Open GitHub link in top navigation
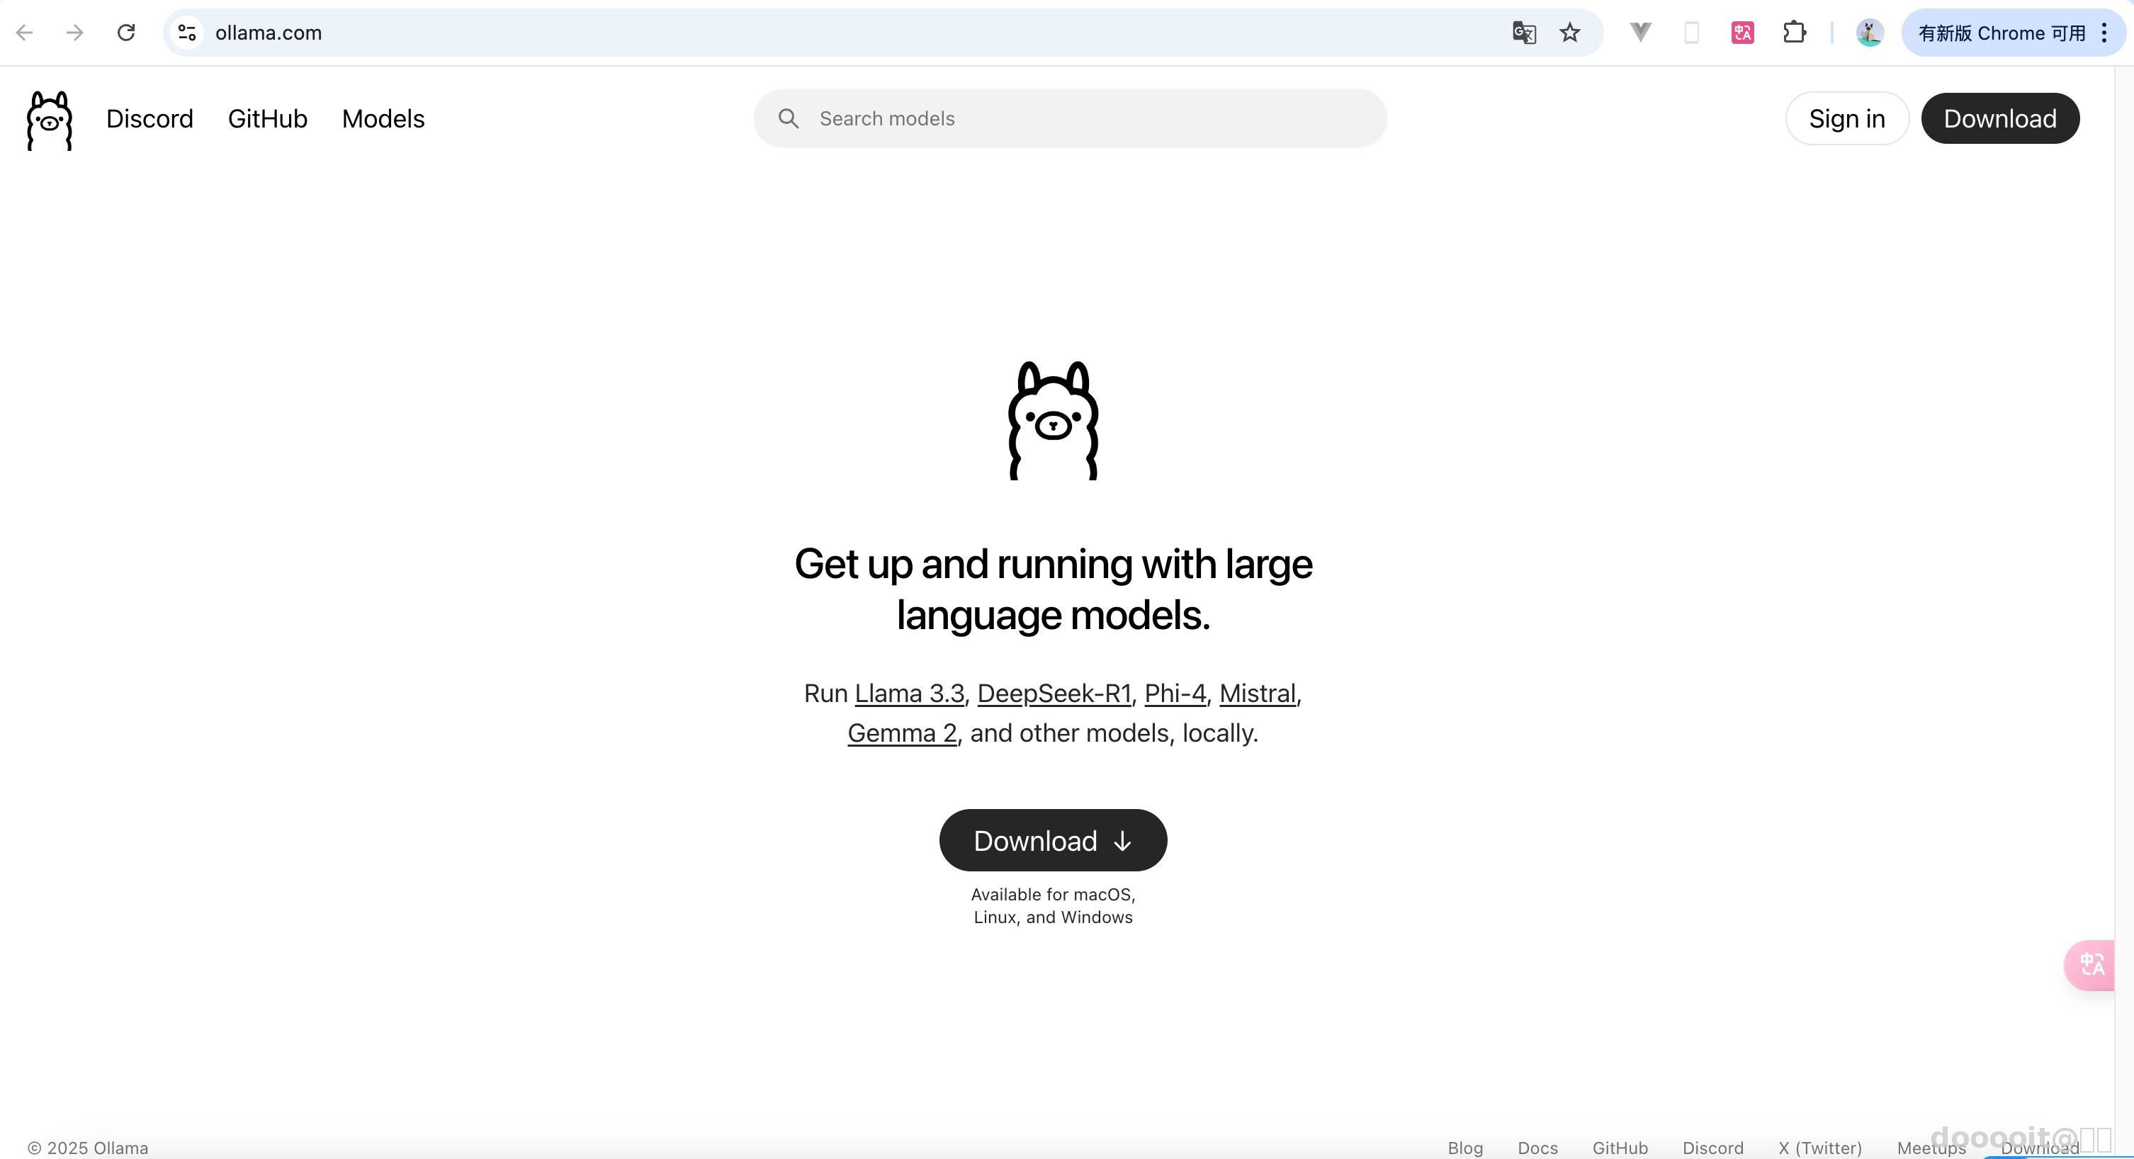The image size is (2134, 1159). tap(268, 118)
